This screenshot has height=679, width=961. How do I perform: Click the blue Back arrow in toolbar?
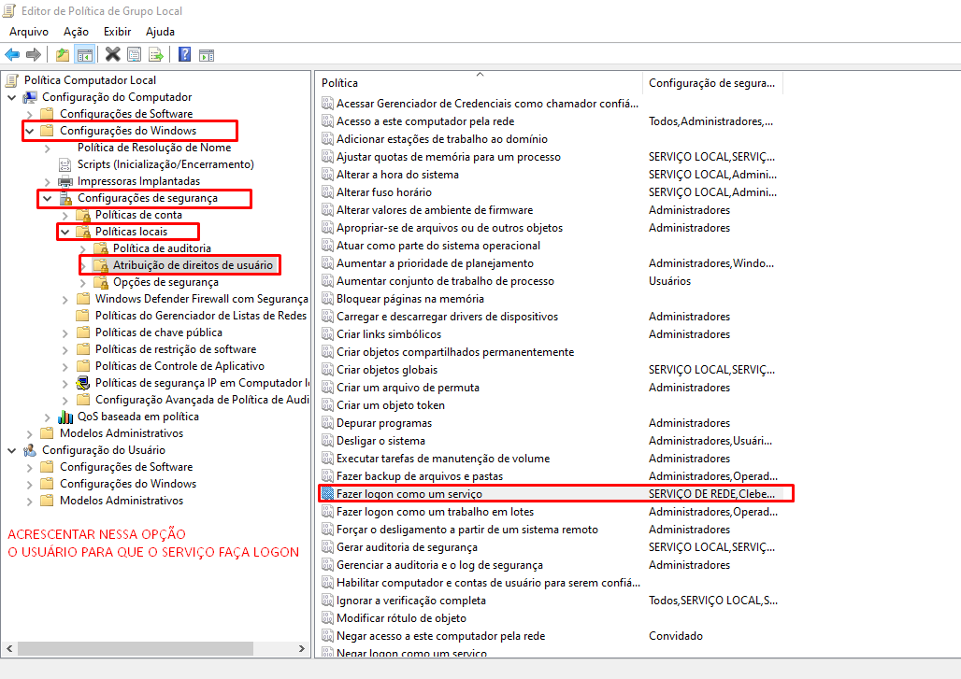pos(12,54)
